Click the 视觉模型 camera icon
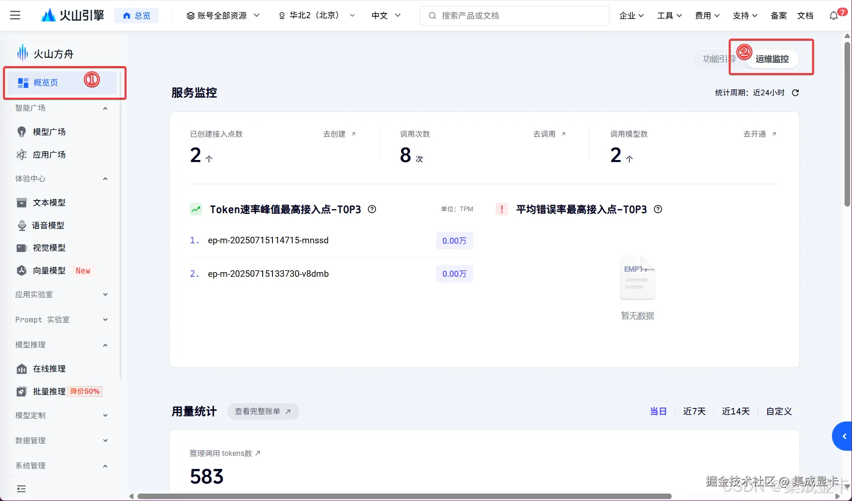The width and height of the screenshot is (852, 501). pyautogui.click(x=21, y=247)
